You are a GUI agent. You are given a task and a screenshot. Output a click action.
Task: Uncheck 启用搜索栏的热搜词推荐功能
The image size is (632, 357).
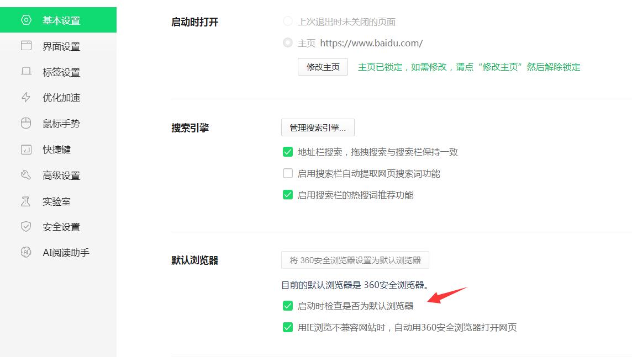(x=287, y=195)
